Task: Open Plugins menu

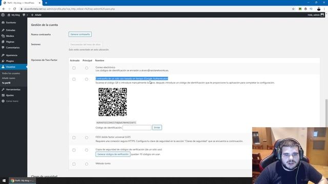Action: pos(10,61)
